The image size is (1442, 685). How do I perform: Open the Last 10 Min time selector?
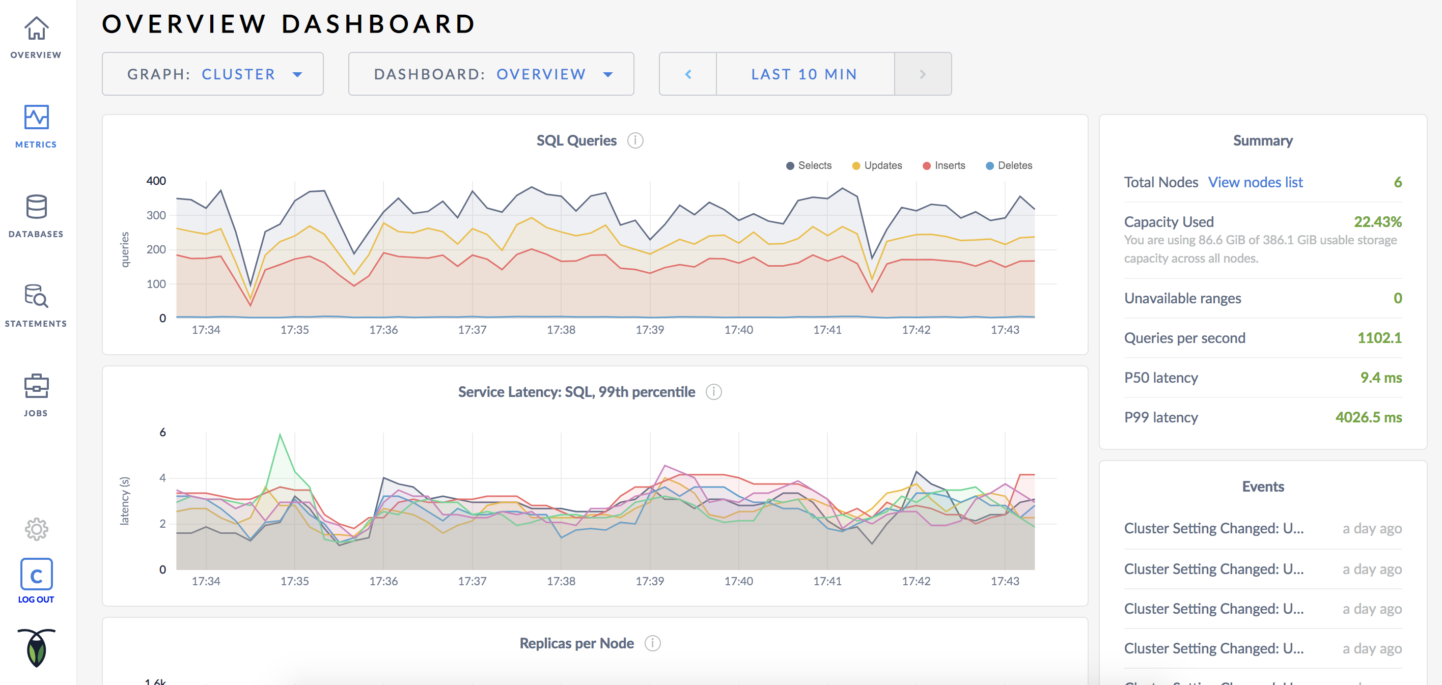click(x=805, y=73)
